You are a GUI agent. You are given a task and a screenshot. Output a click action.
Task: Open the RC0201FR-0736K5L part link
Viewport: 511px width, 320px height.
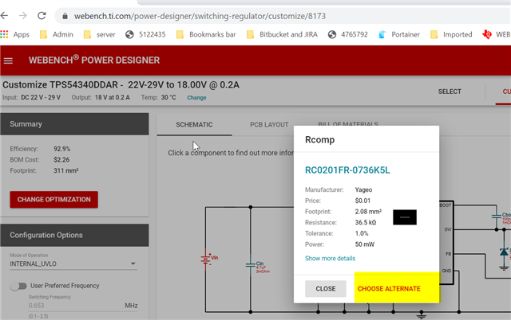tap(347, 170)
